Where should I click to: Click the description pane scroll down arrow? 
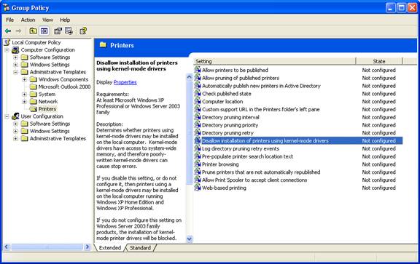(190, 239)
